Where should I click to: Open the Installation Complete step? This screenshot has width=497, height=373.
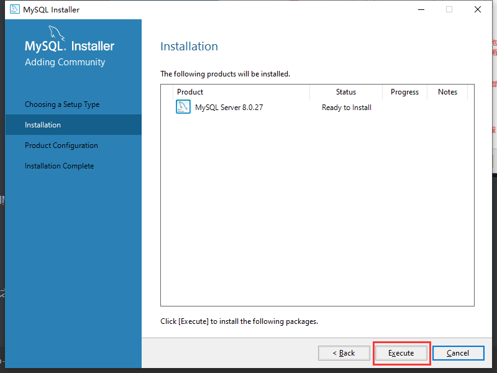[x=59, y=166]
